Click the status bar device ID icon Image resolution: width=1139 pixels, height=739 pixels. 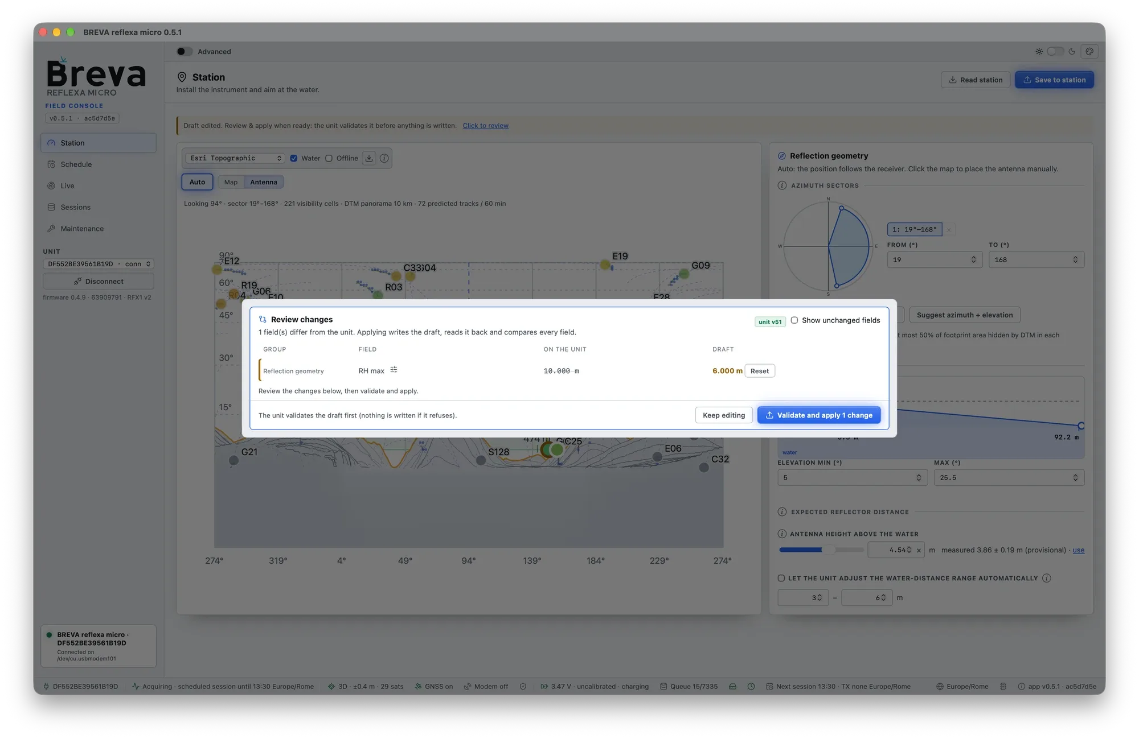tap(46, 687)
